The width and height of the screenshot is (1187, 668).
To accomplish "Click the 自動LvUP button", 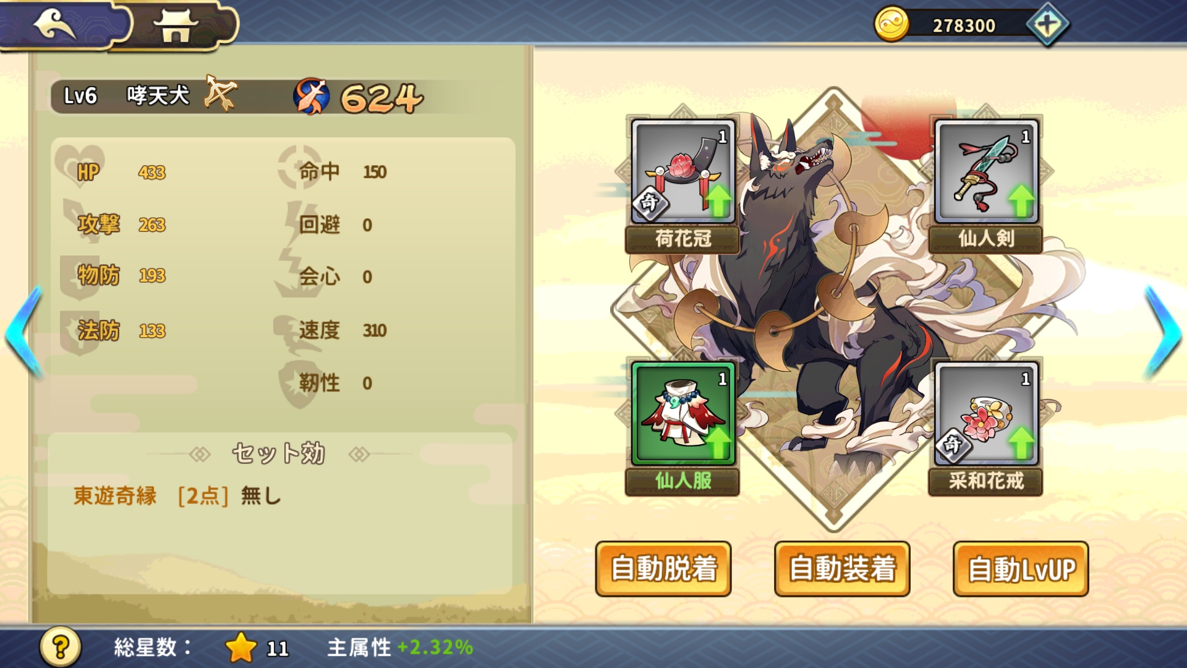I will (x=1021, y=569).
